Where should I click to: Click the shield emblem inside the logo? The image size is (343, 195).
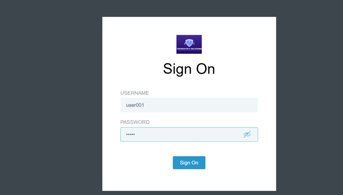189,42
